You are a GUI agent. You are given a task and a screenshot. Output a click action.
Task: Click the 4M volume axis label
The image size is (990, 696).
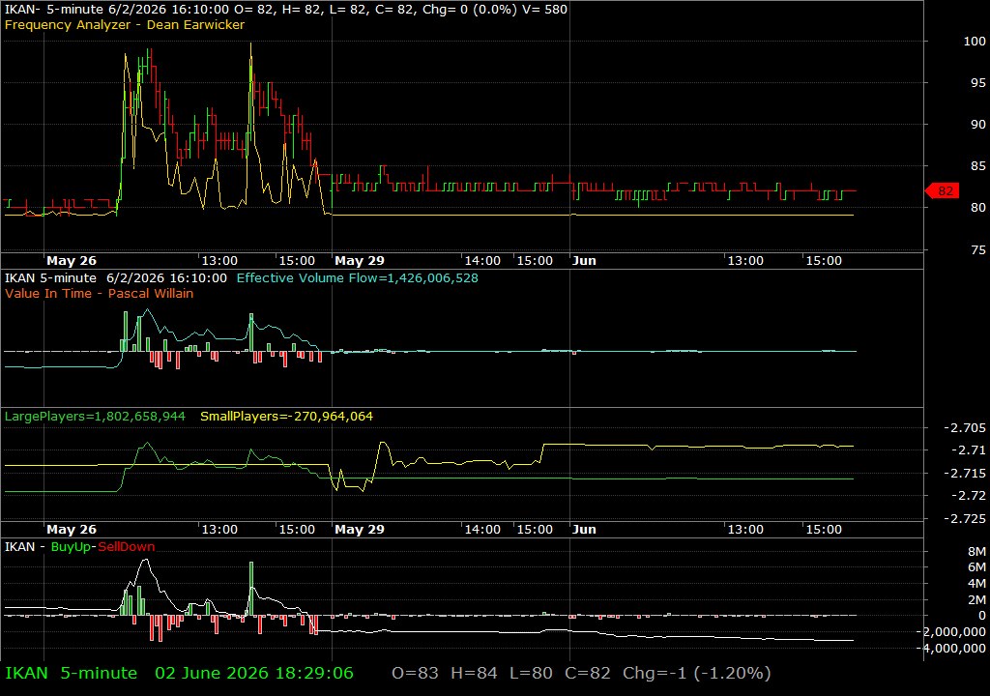(976, 583)
